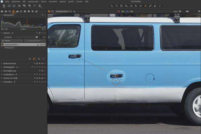Image resolution: width=201 pixels, height=134 pixels.
Task: Click the plus add-layer button in Ebenen
Action: [39, 59]
